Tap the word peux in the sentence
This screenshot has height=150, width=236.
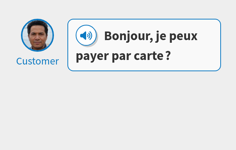pos(183,37)
